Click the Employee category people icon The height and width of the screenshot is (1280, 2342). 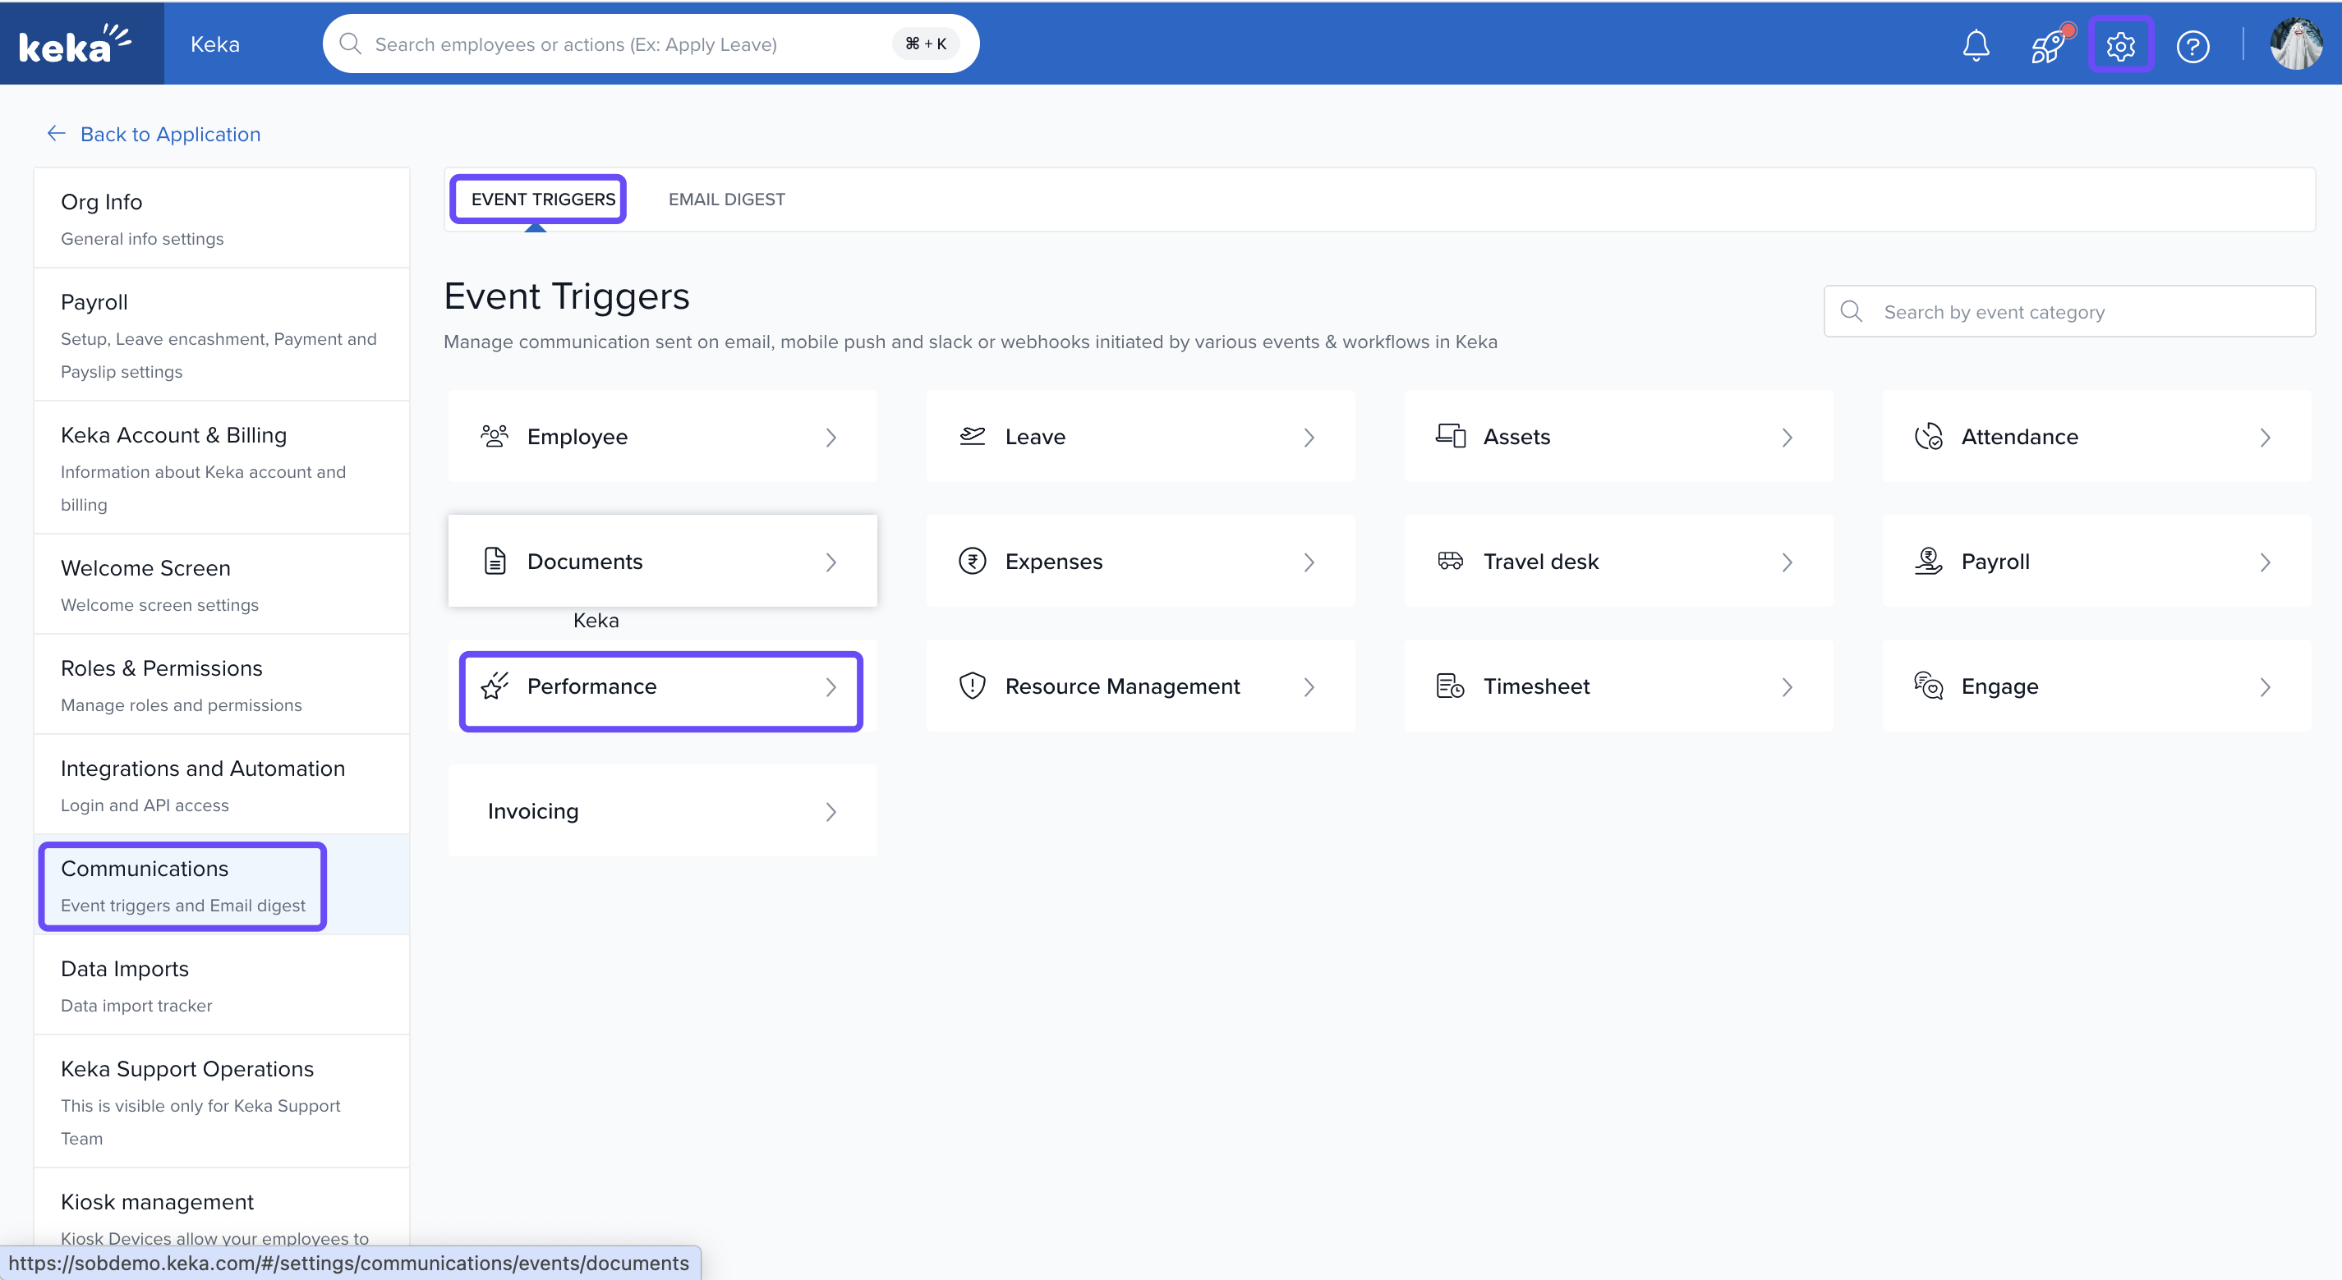tap(495, 437)
